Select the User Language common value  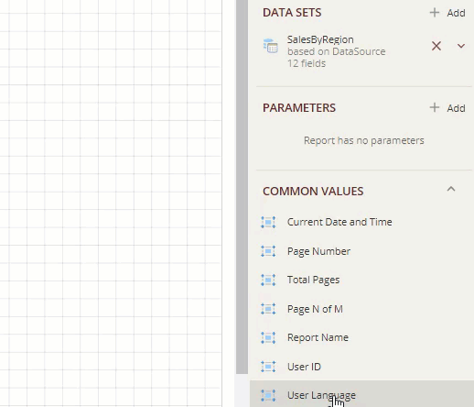click(x=321, y=395)
